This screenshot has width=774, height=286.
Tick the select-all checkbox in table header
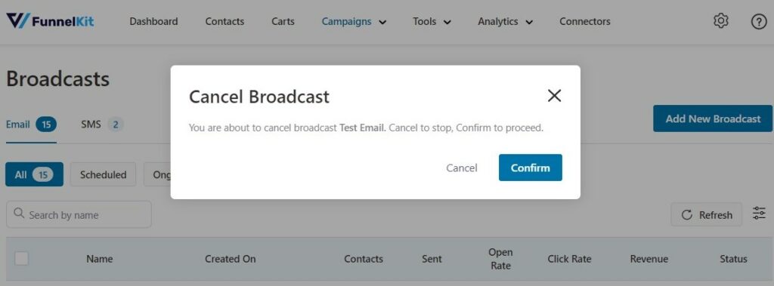click(x=21, y=258)
